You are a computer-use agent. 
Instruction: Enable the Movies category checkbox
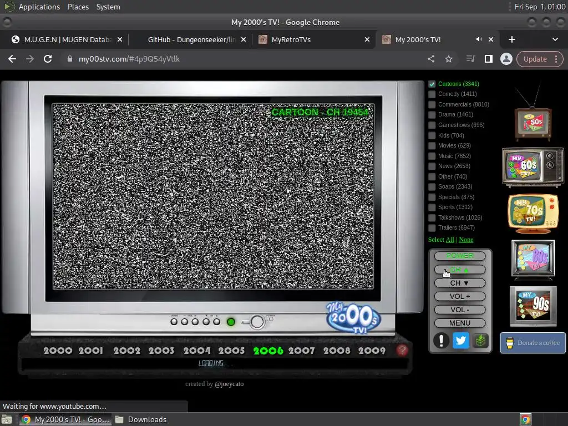pyautogui.click(x=432, y=146)
